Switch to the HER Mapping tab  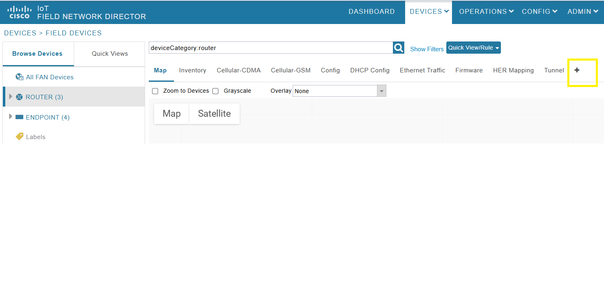[x=513, y=70]
